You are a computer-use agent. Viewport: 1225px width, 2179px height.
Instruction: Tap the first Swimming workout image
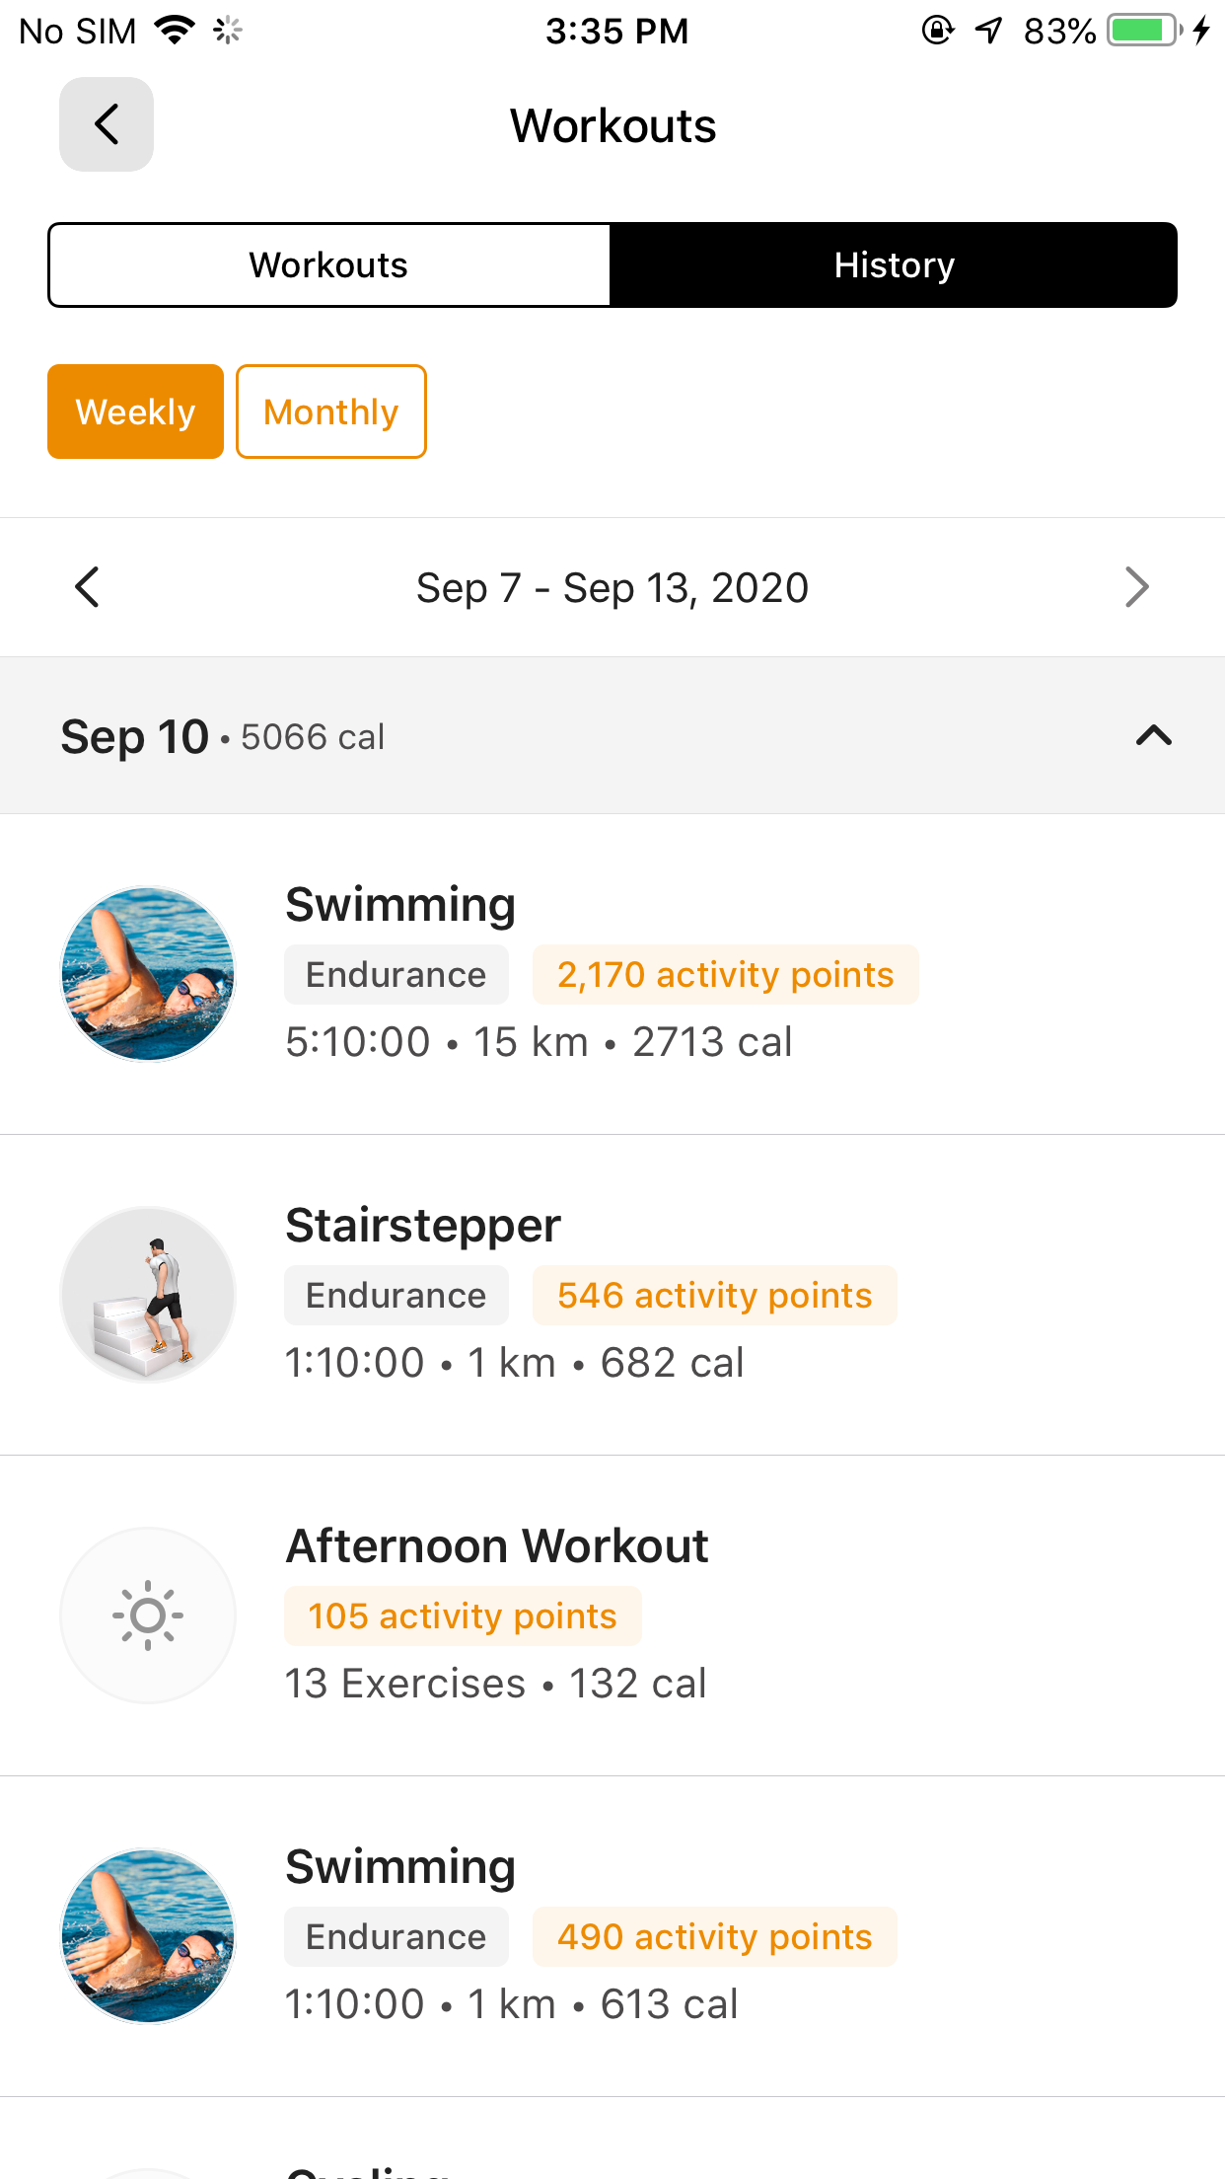[148, 974]
